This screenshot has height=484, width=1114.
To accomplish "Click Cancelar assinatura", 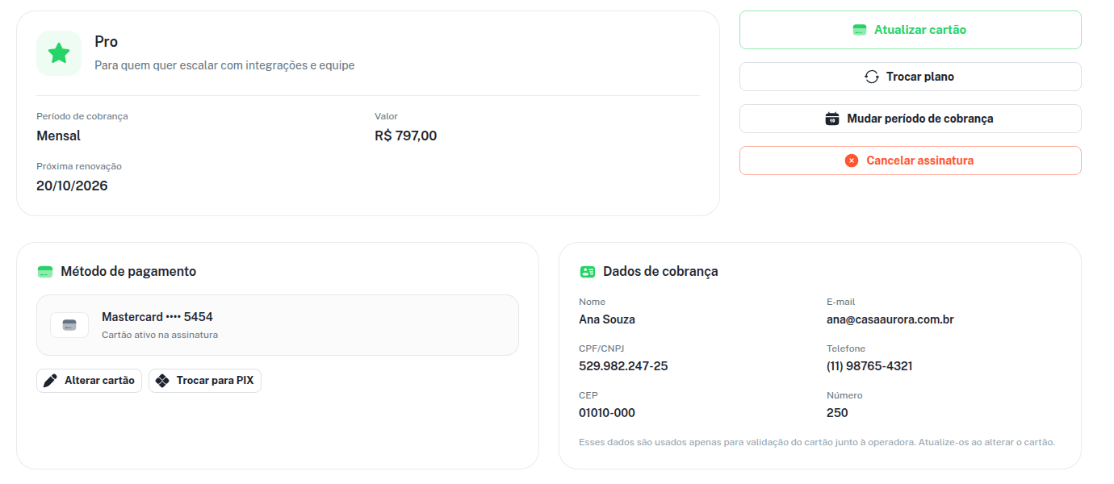I will coord(911,161).
